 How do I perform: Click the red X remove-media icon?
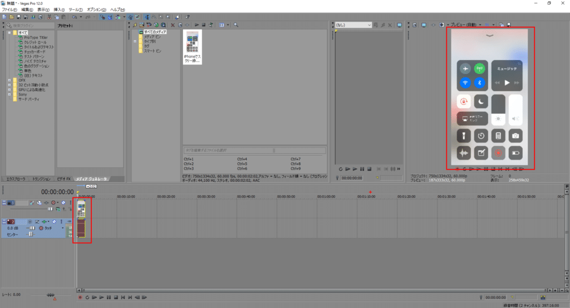pos(173,25)
